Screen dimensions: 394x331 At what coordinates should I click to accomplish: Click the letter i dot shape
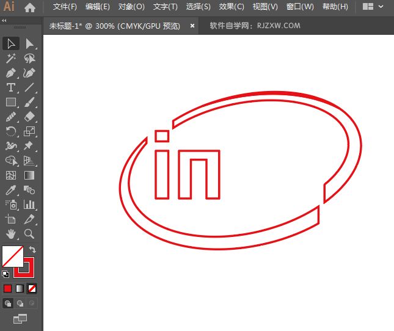[x=162, y=136]
